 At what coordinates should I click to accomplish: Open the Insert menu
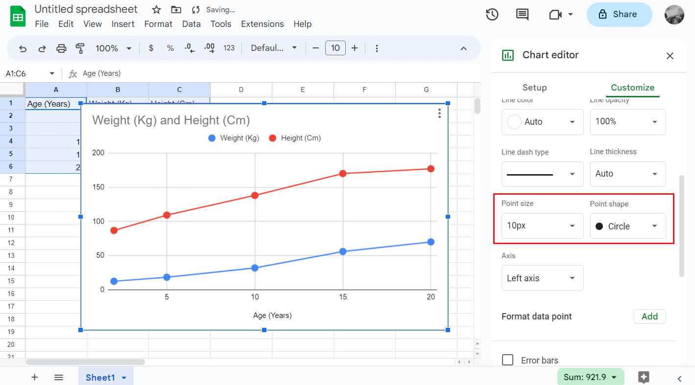pyautogui.click(x=123, y=23)
